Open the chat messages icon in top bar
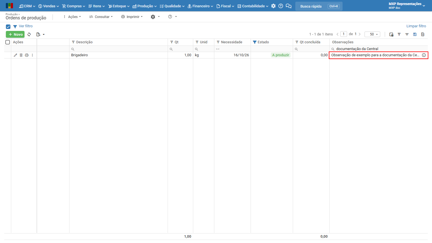 point(289,6)
